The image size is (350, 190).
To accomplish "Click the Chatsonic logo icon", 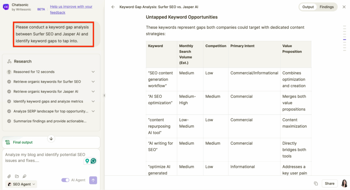I will [6, 7].
